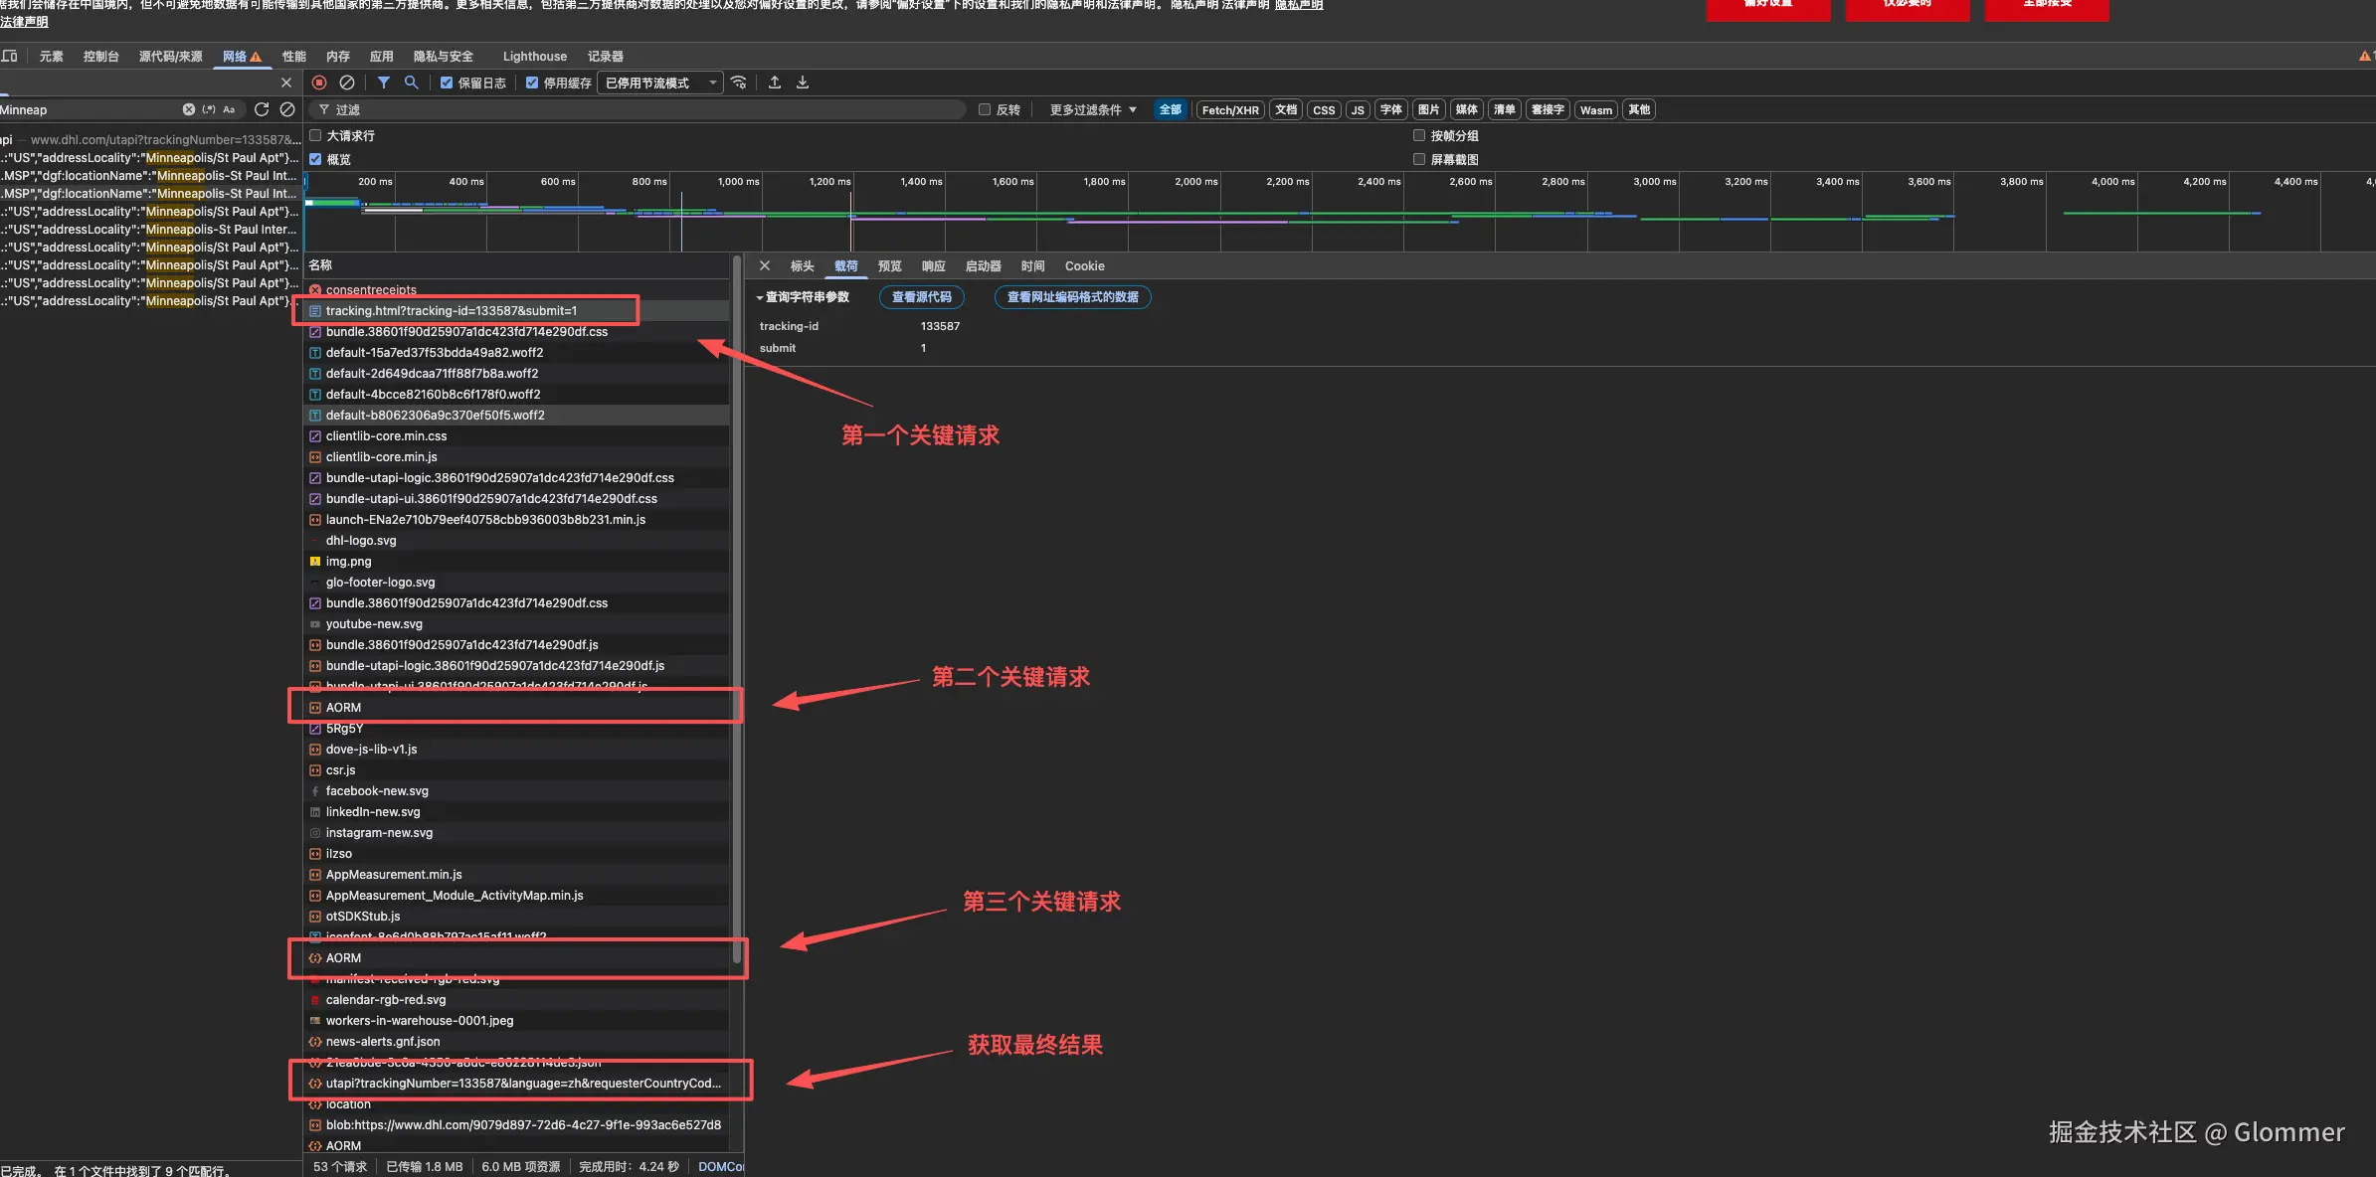Toggle the filter funnel icon
2376x1177 pixels.
pyautogui.click(x=383, y=83)
